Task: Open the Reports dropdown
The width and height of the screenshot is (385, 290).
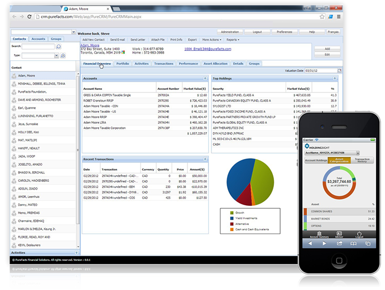Action: click(233, 40)
